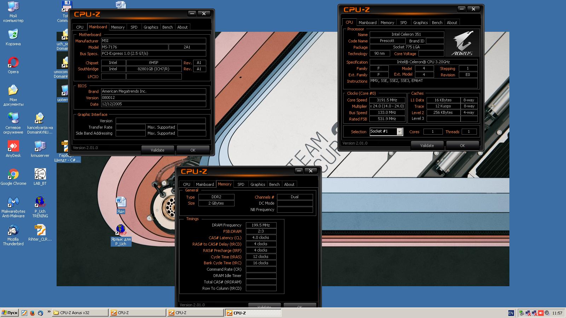Open Memory tab in the Intel Celeron window

[x=387, y=23]
